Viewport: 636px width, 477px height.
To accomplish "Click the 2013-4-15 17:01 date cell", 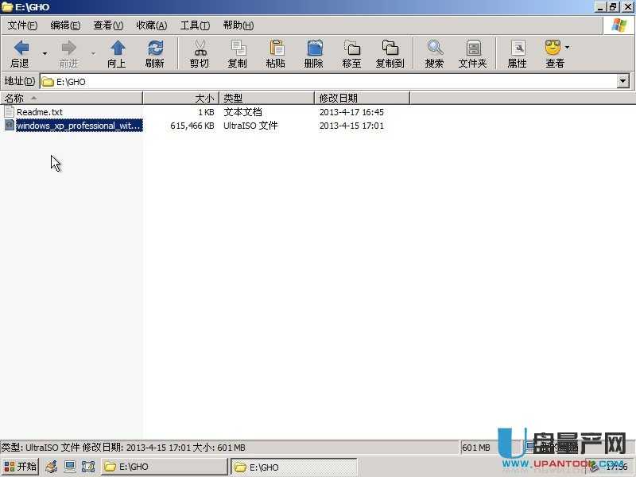I will point(351,126).
